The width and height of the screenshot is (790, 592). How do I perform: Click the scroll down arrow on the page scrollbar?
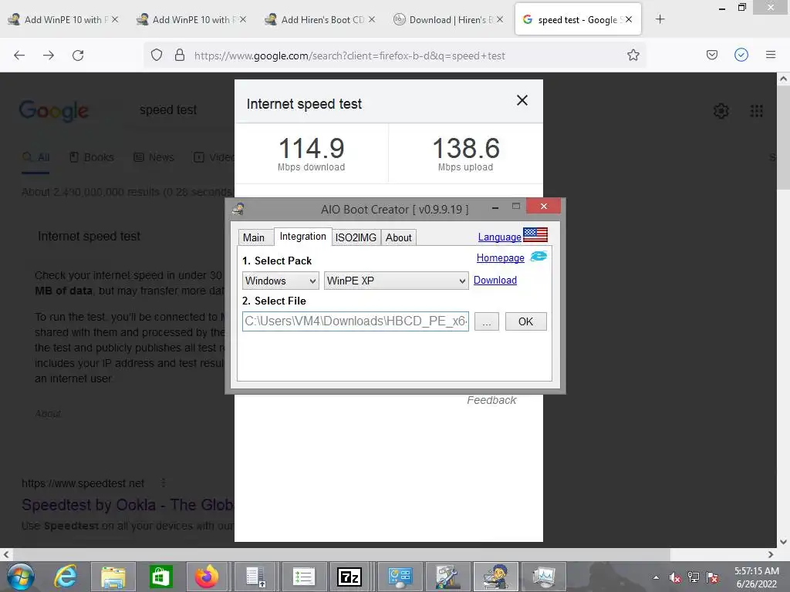tap(783, 542)
